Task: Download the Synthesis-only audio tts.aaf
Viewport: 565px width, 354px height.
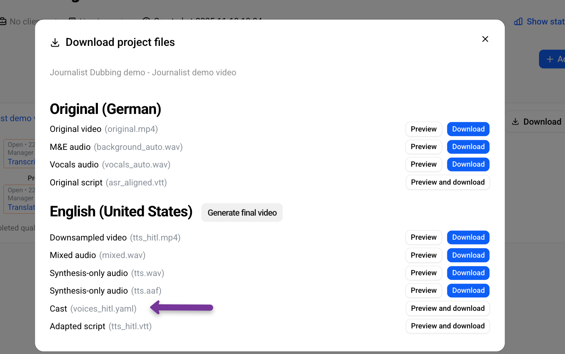Action: pyautogui.click(x=468, y=291)
